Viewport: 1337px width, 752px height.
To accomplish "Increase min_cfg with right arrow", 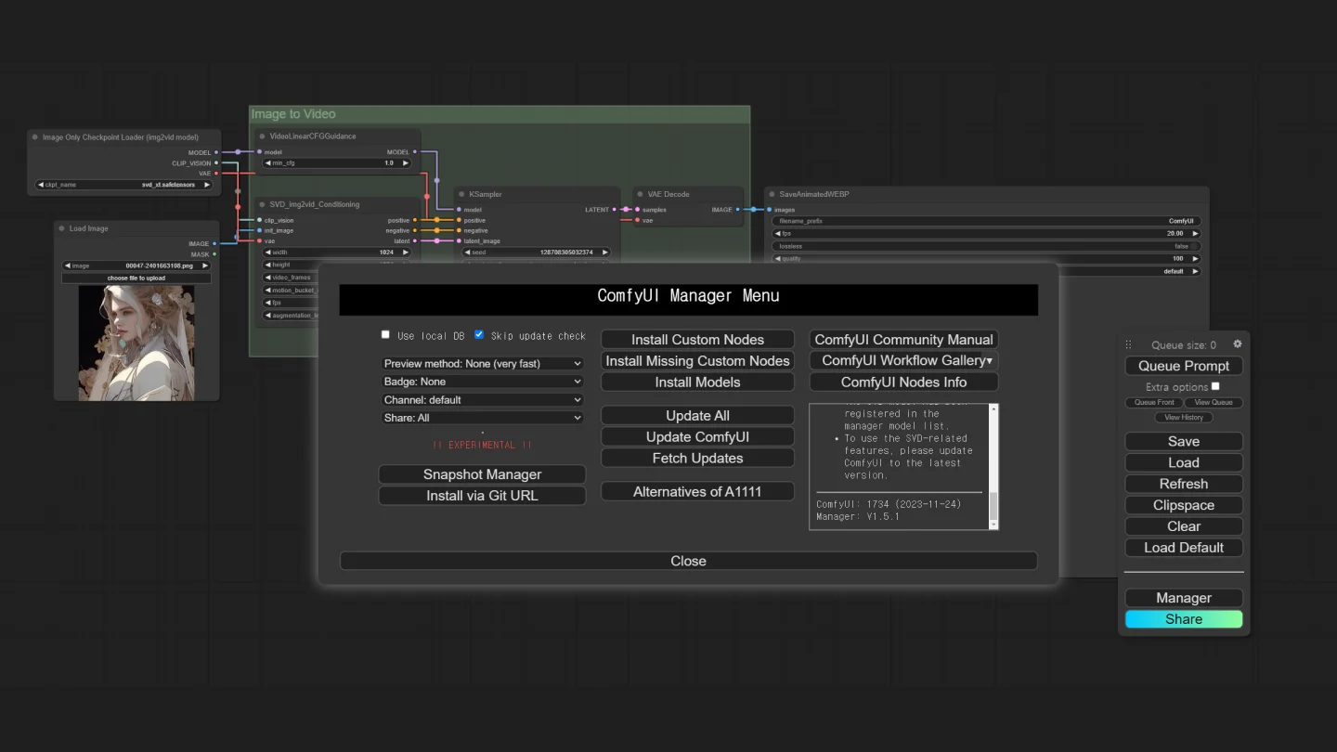I will pyautogui.click(x=405, y=163).
